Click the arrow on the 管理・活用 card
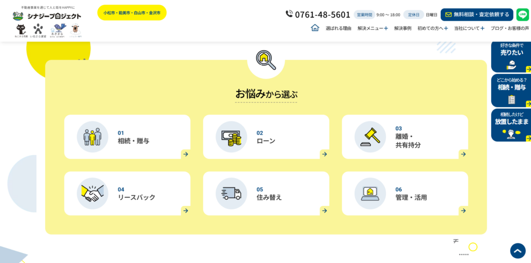Image resolution: width=531 pixels, height=263 pixels. point(463,211)
